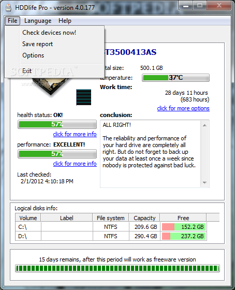Click Exit in the File menu

click(27, 71)
